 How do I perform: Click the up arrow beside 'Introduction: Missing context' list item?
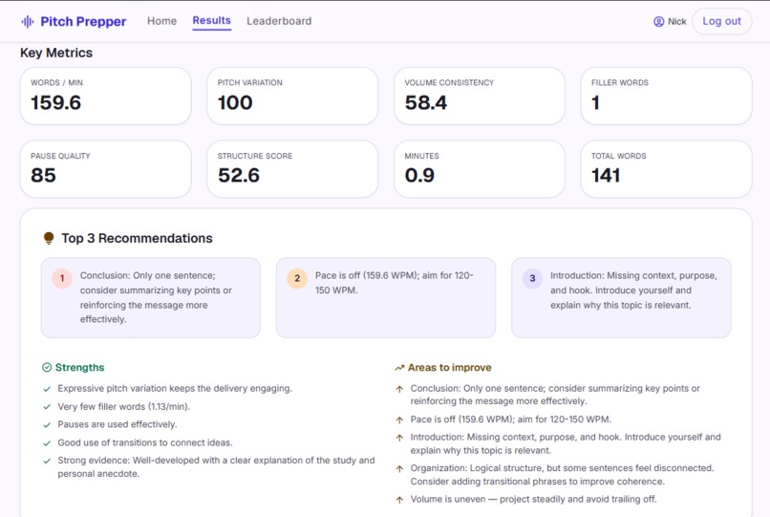point(399,438)
